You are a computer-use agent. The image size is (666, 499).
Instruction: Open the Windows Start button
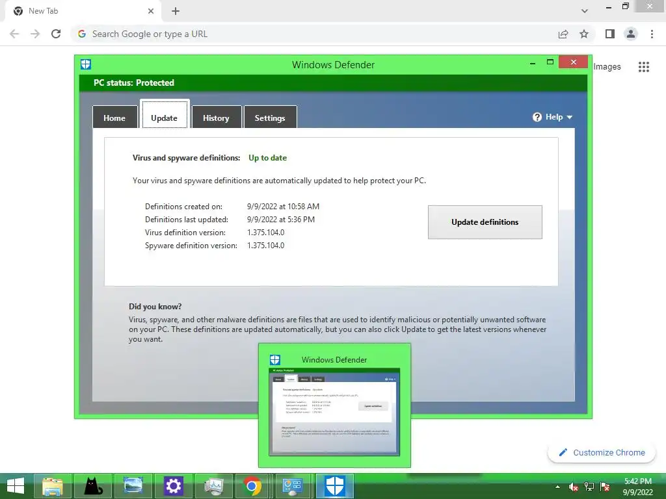(x=16, y=486)
